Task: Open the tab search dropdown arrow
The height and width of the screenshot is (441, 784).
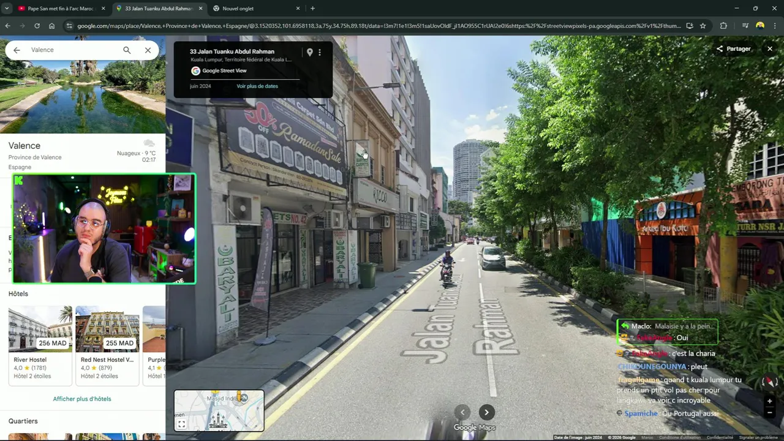Action: pos(7,9)
